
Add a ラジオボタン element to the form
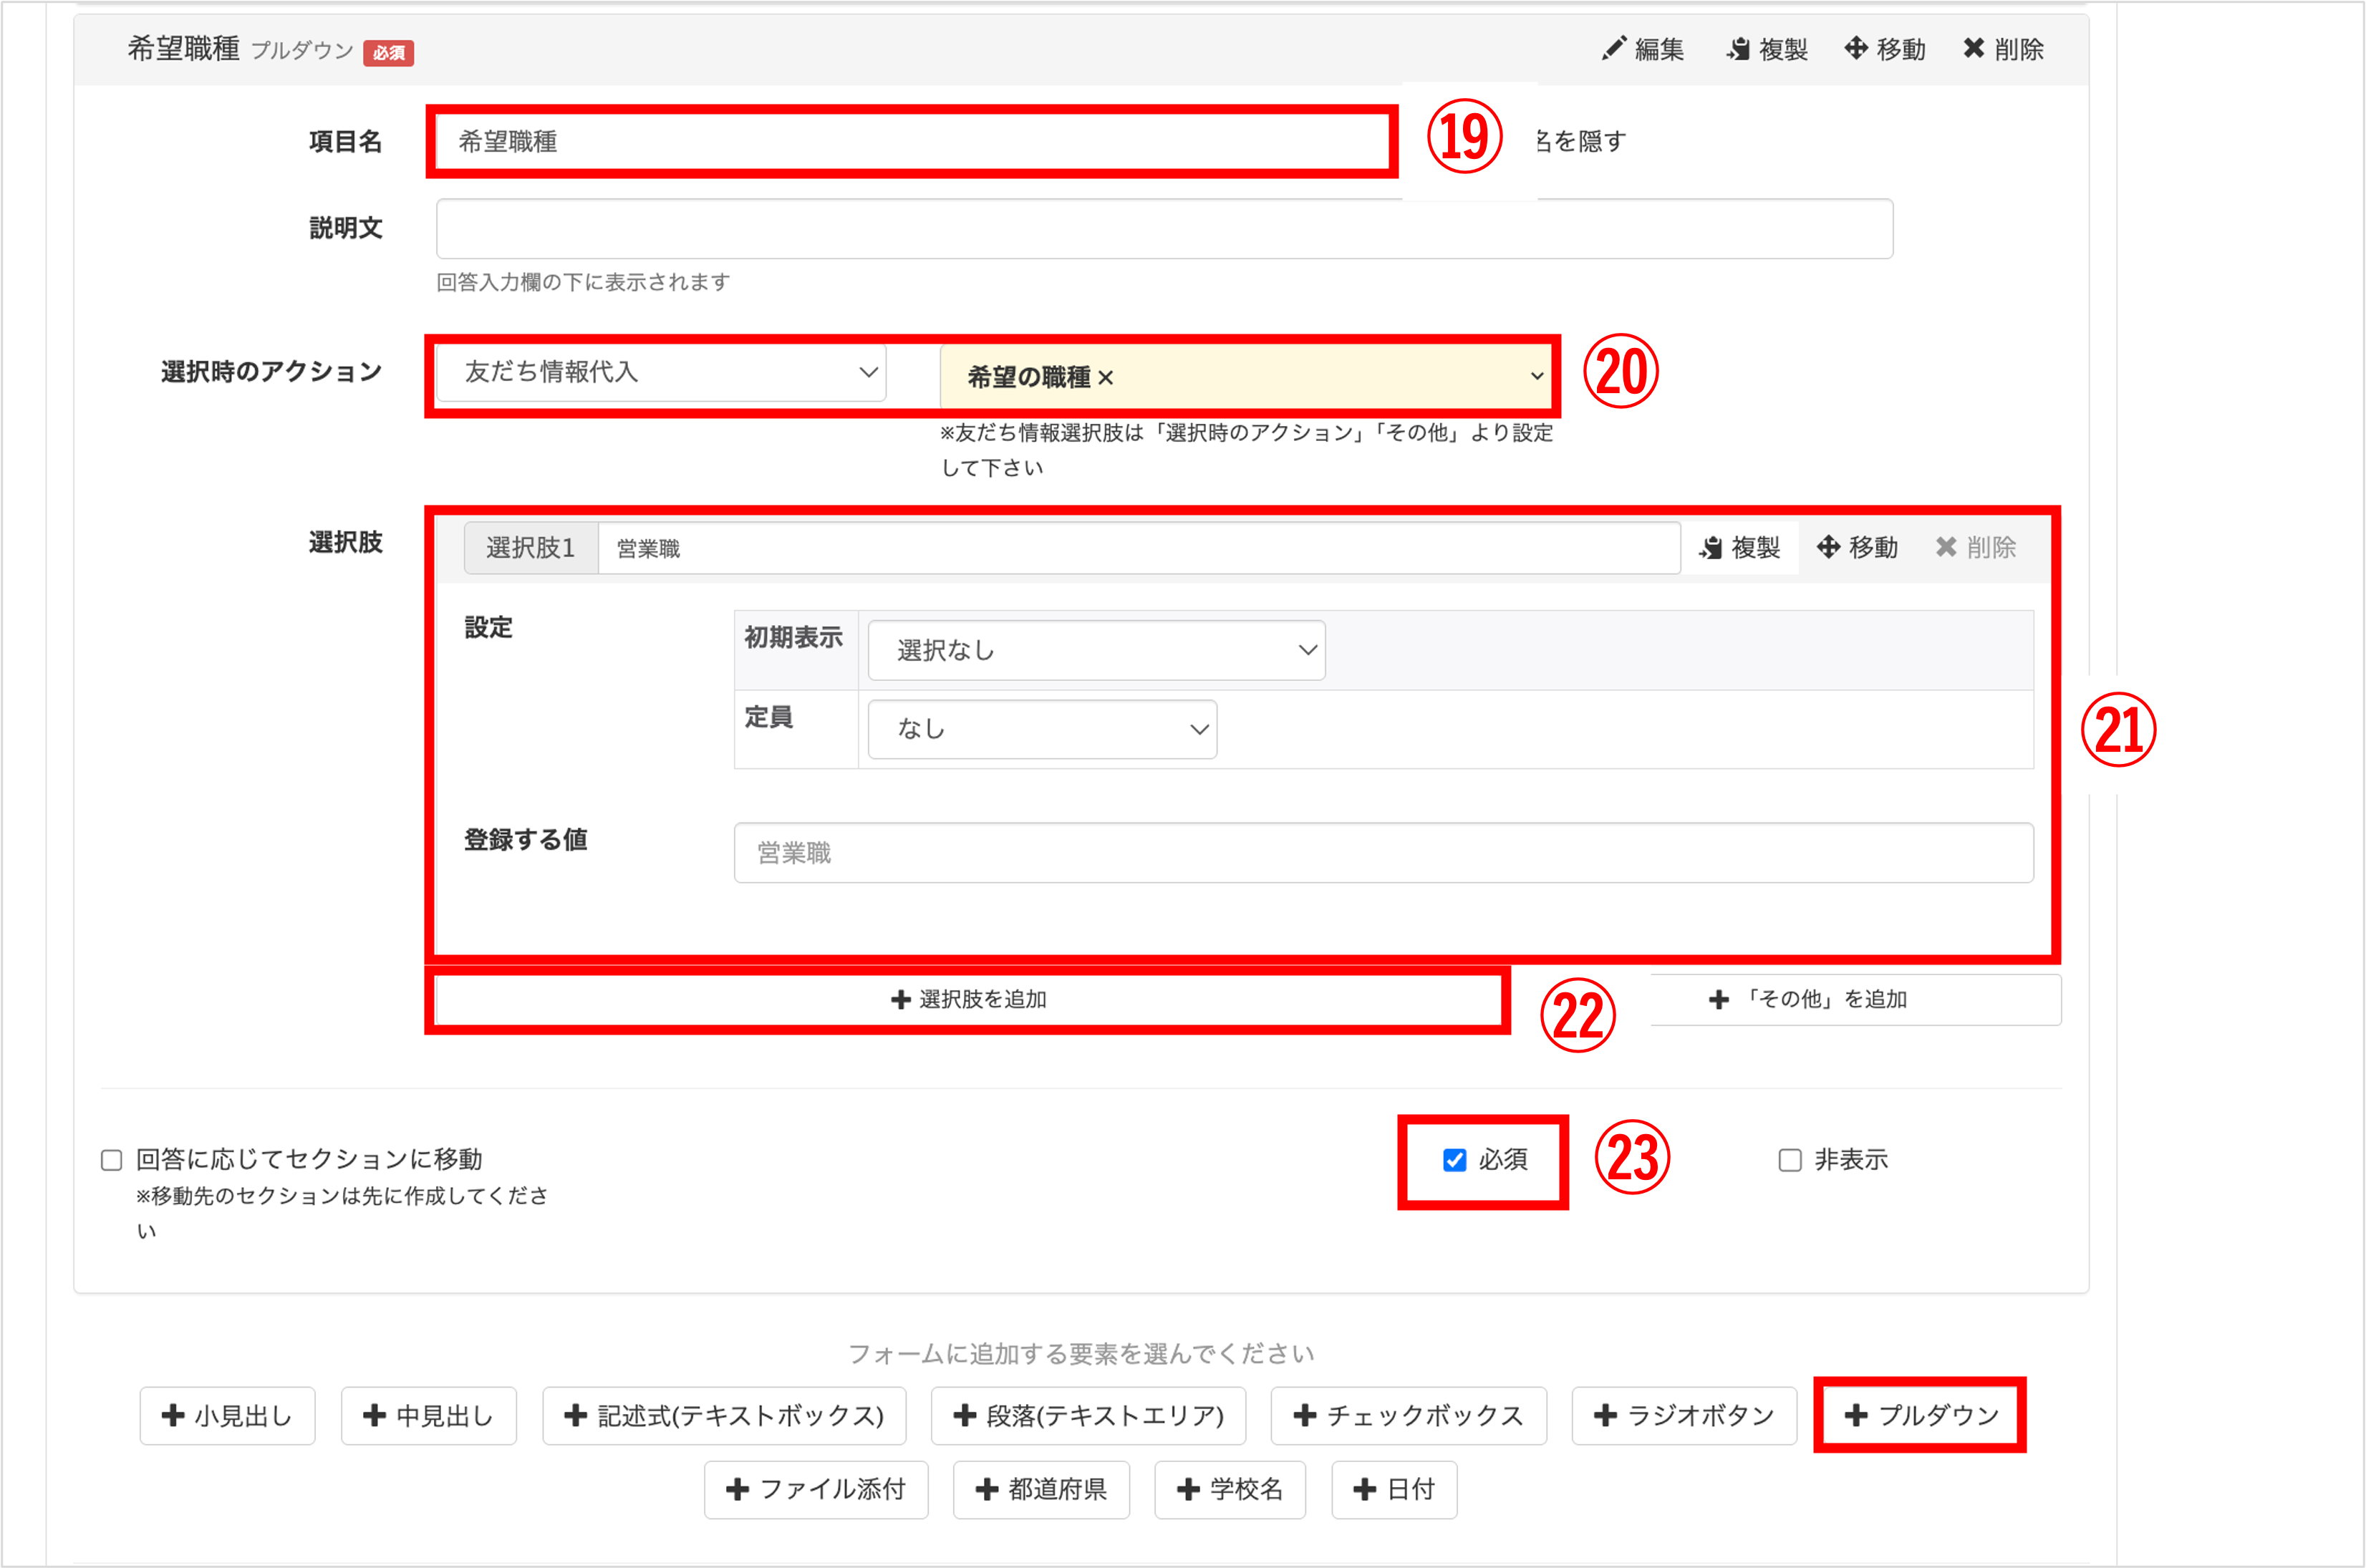1684,1415
